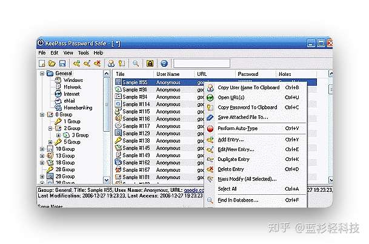The image size is (369, 244).
Task: Choose Open URL(s) from context menu
Action: (256, 97)
